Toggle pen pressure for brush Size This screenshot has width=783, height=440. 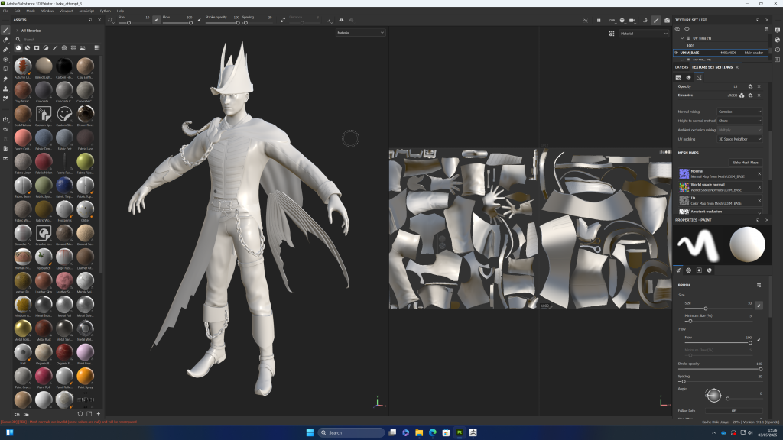pos(759,305)
